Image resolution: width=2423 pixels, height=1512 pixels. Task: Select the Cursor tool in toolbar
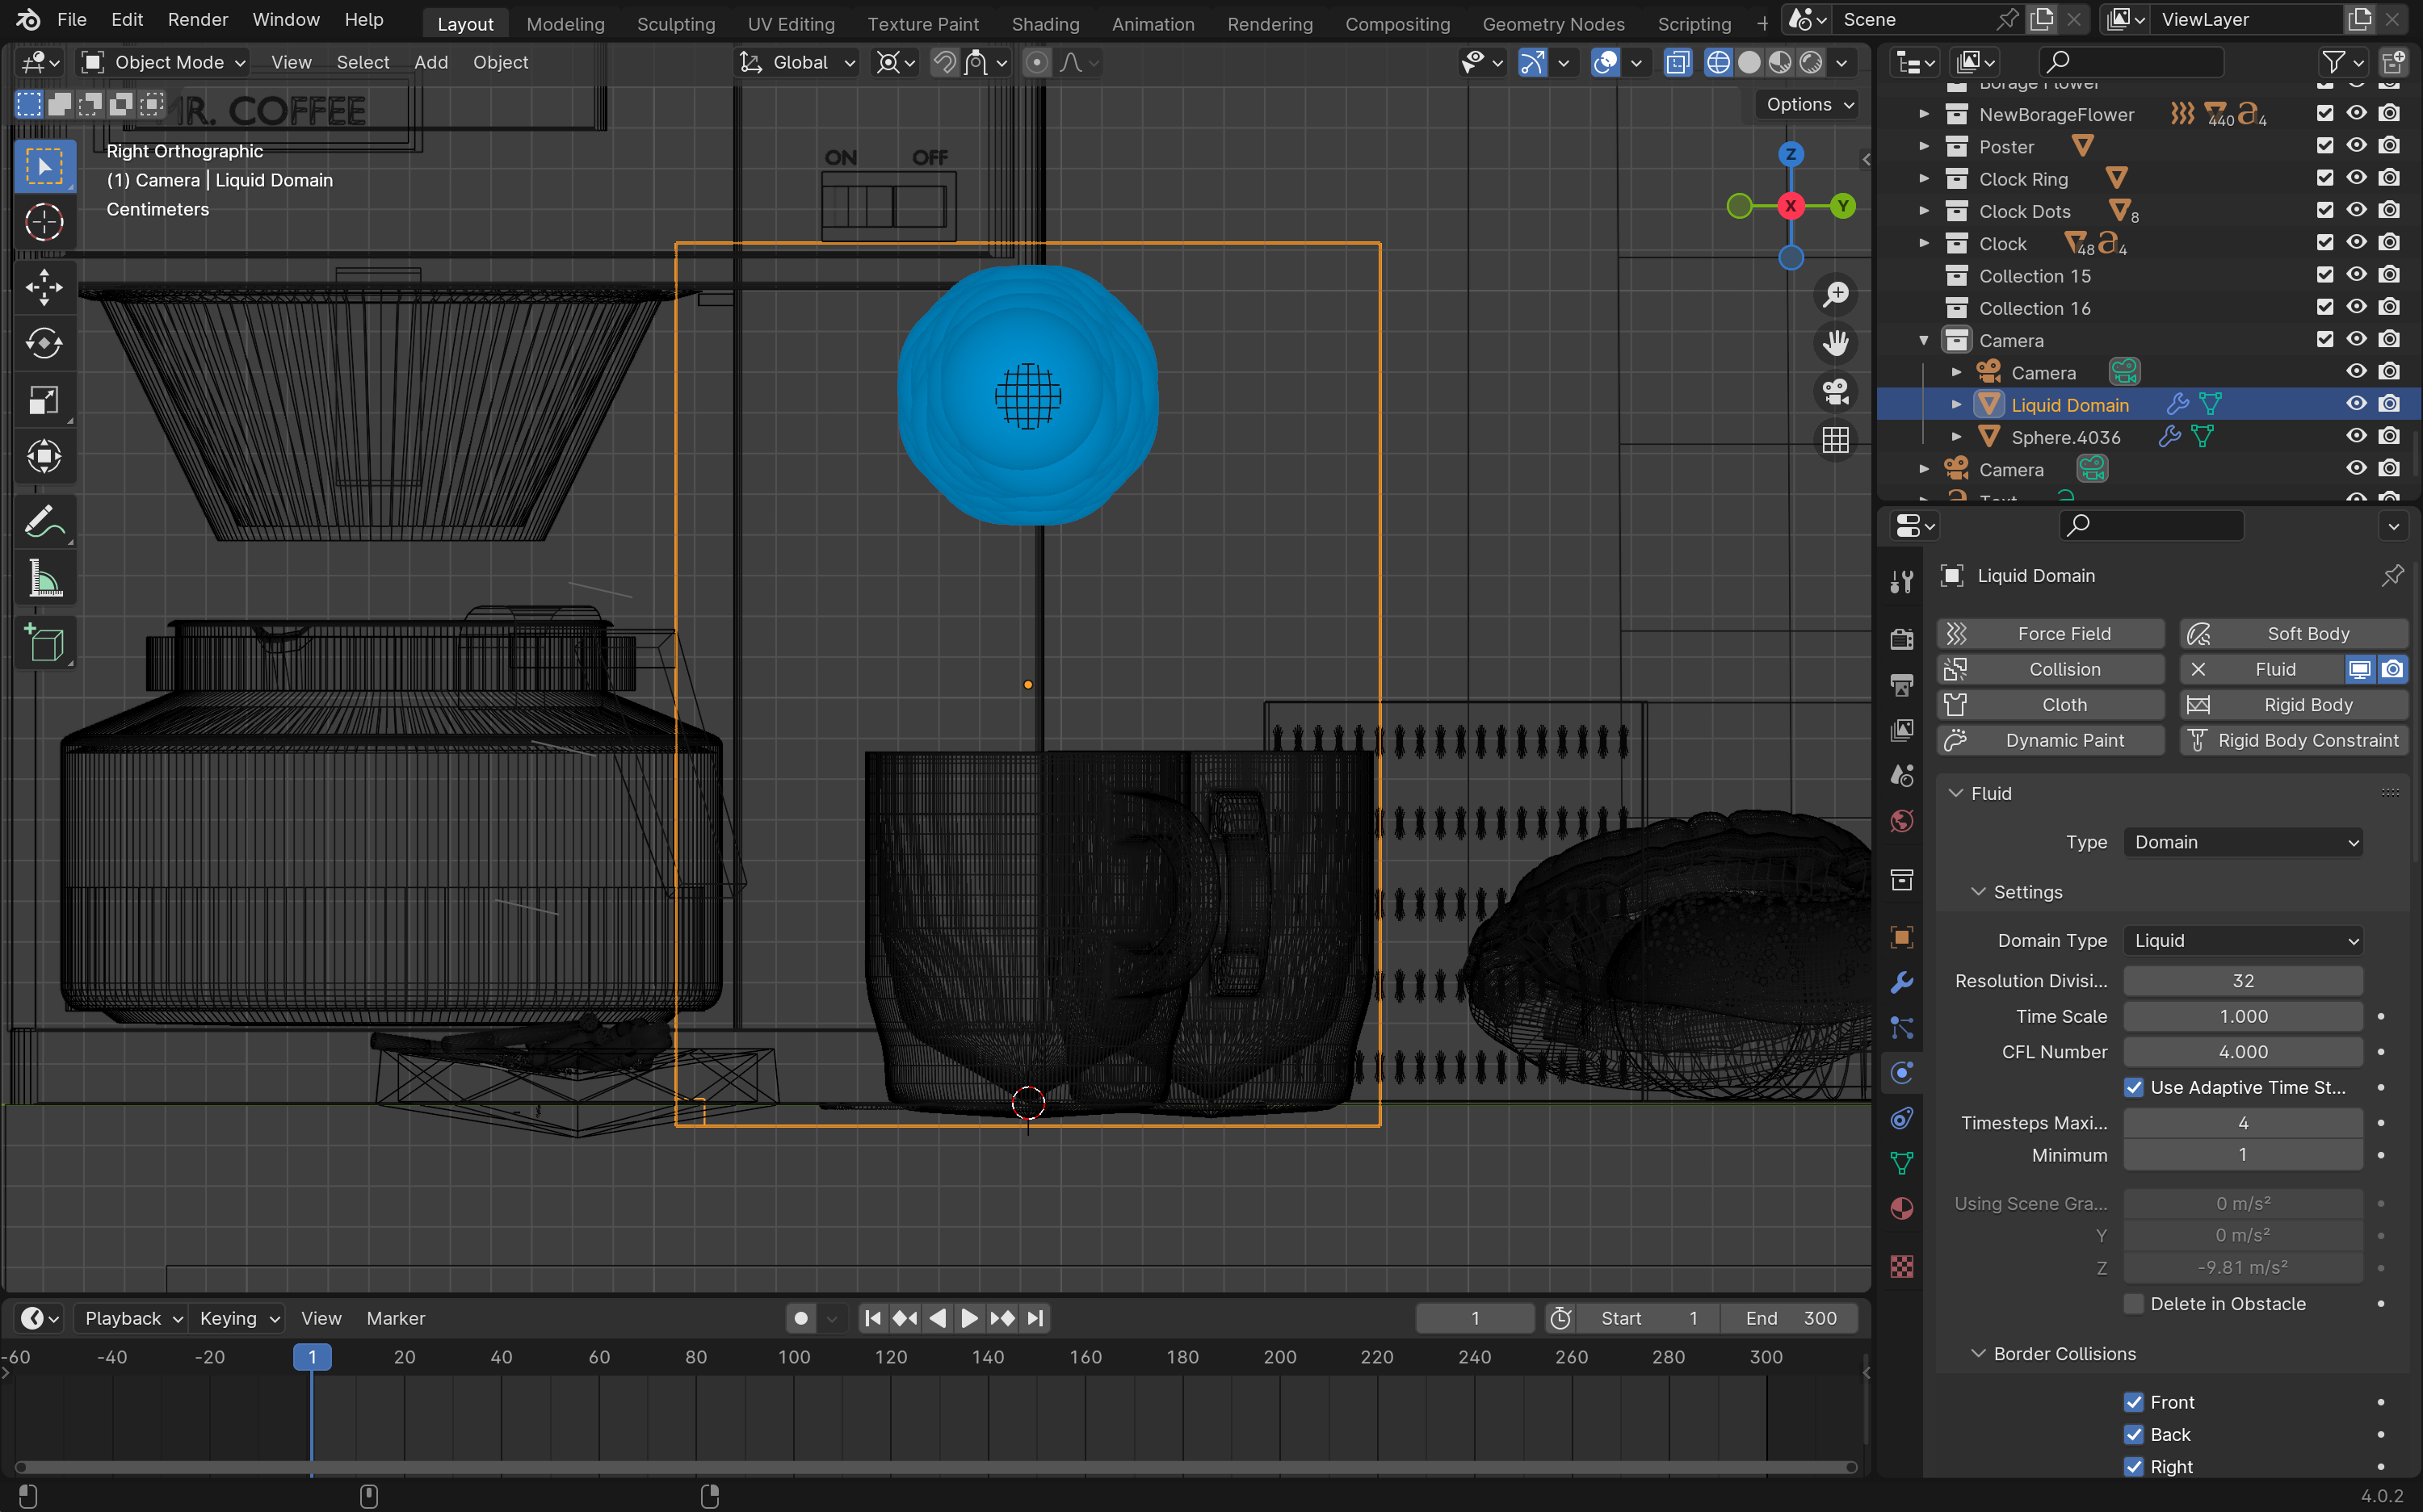pyautogui.click(x=44, y=222)
